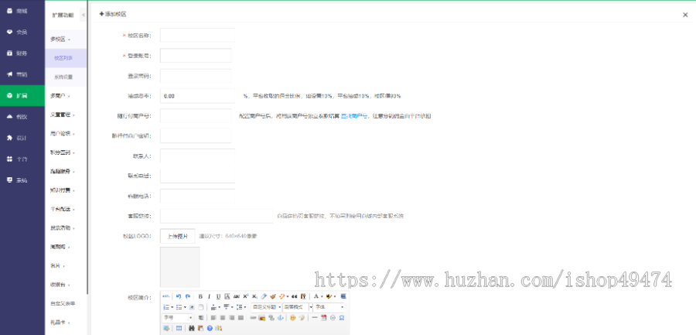Click the undo icon in editor toolbar

[179, 296]
